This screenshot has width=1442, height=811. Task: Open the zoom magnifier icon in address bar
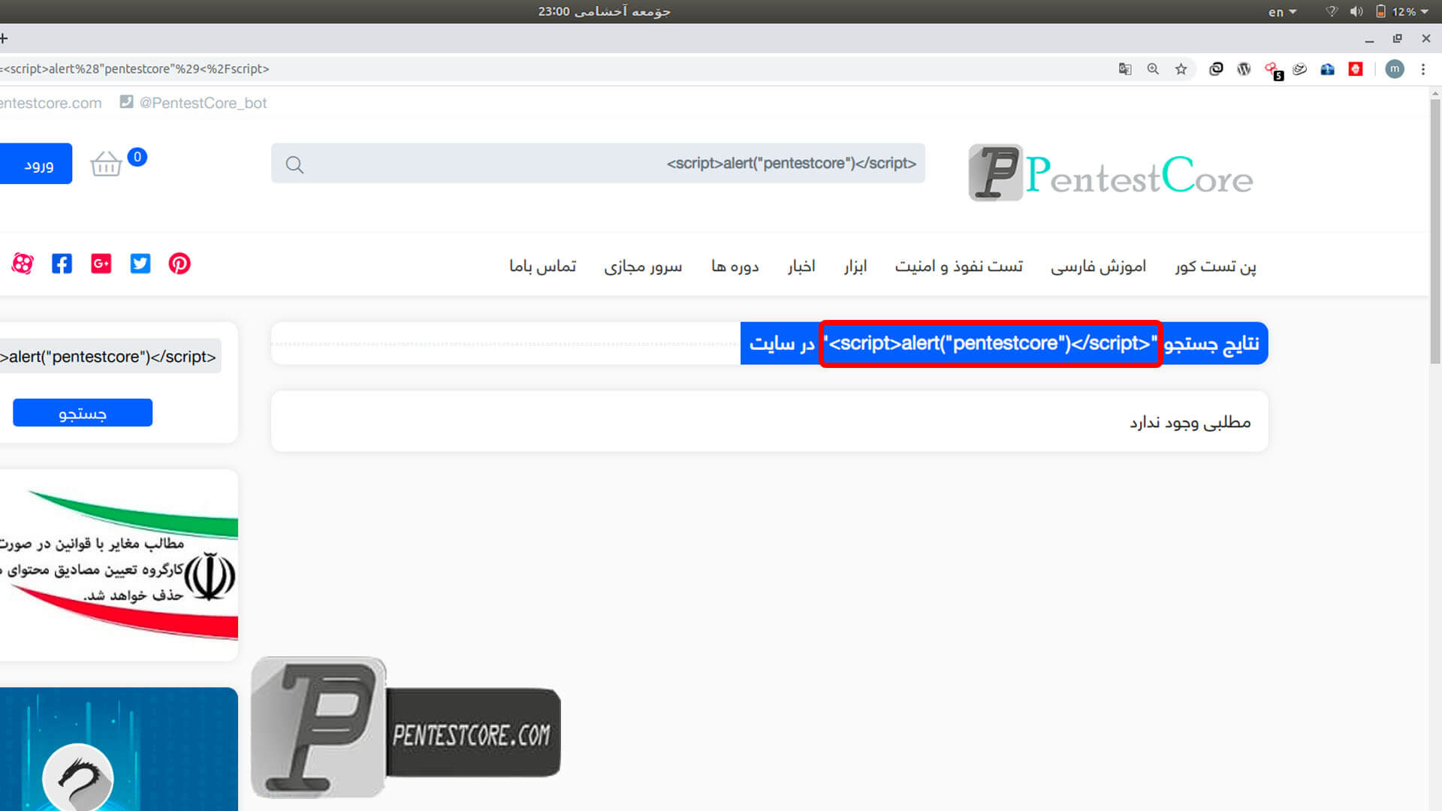click(x=1153, y=69)
